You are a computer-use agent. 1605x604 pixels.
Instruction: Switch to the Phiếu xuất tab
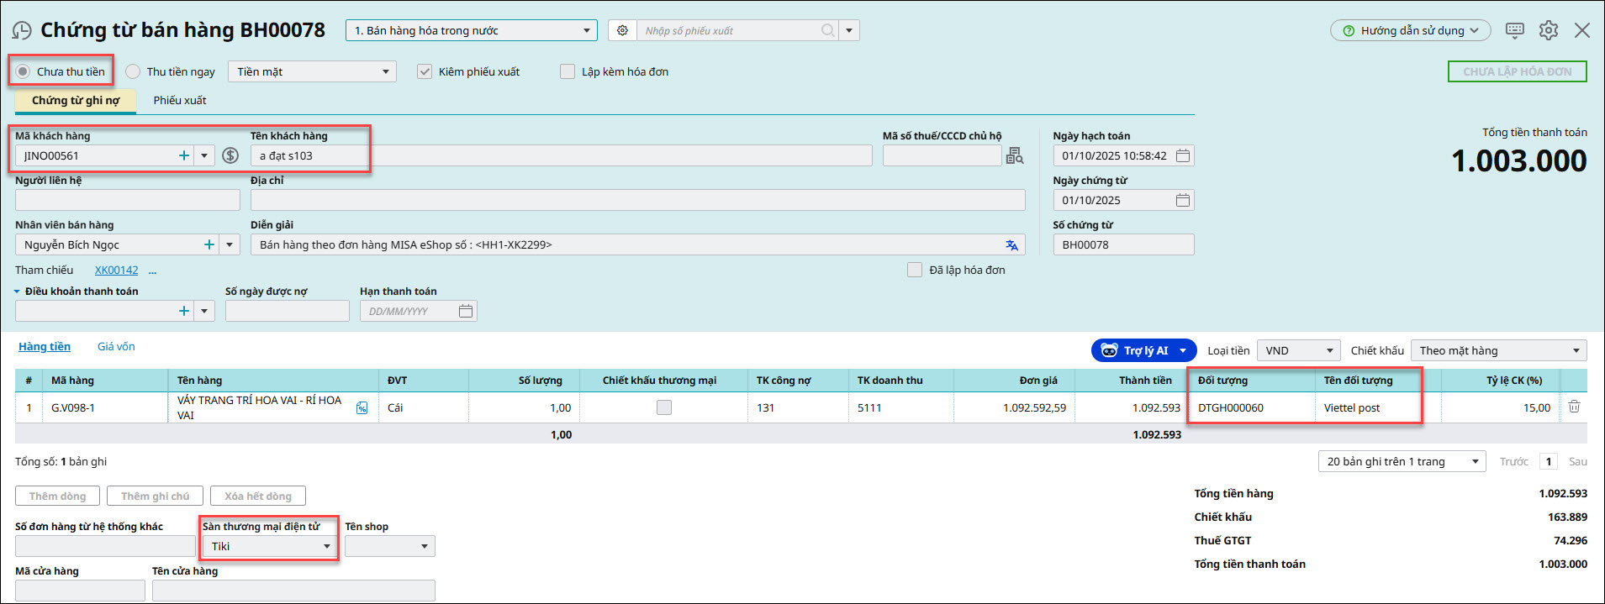click(x=179, y=100)
